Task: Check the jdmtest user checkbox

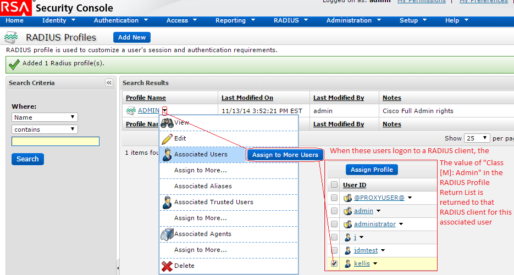Action: tap(334, 250)
